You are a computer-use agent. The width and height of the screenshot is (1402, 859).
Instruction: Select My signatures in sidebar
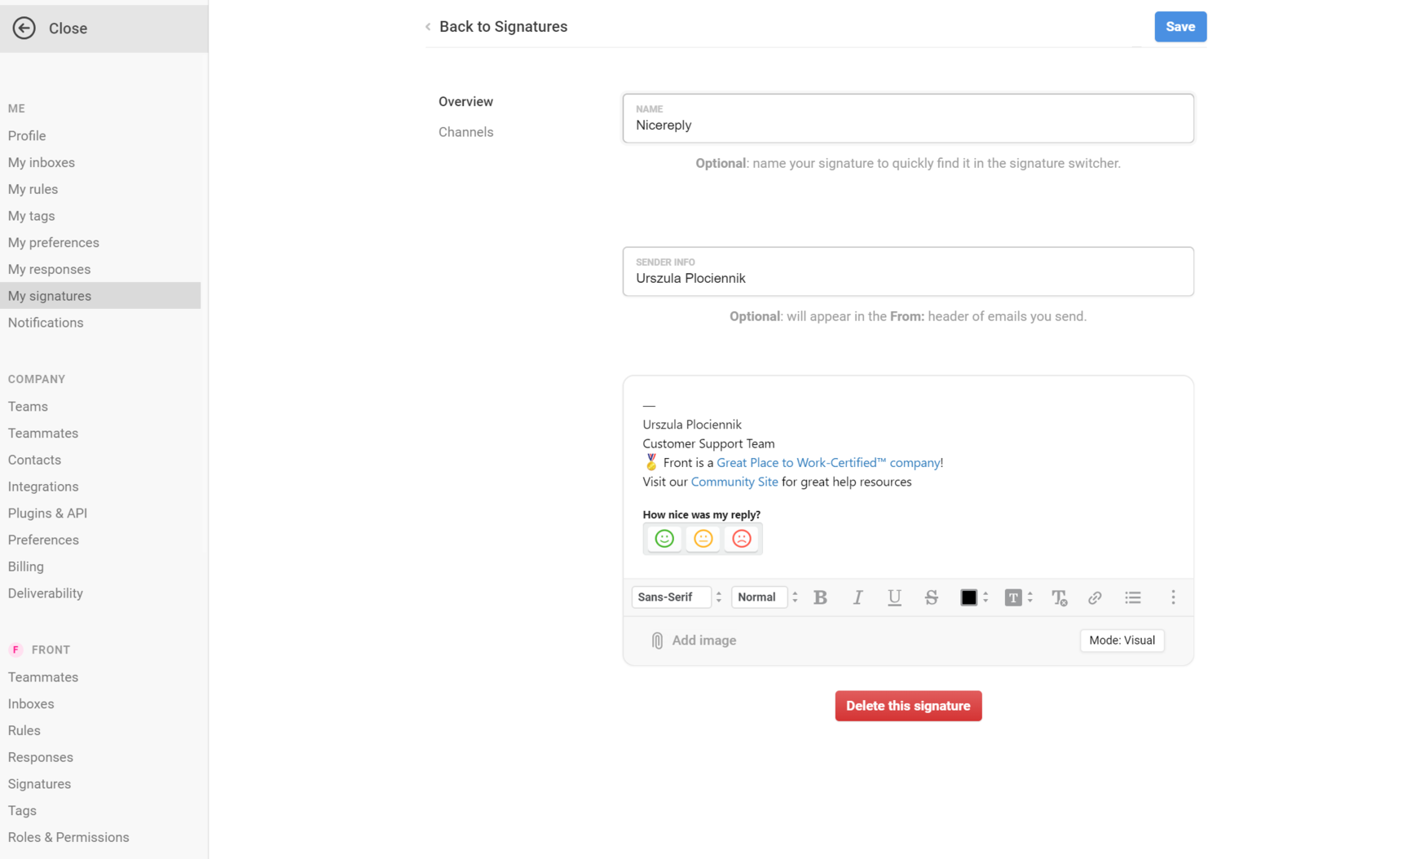100,296
